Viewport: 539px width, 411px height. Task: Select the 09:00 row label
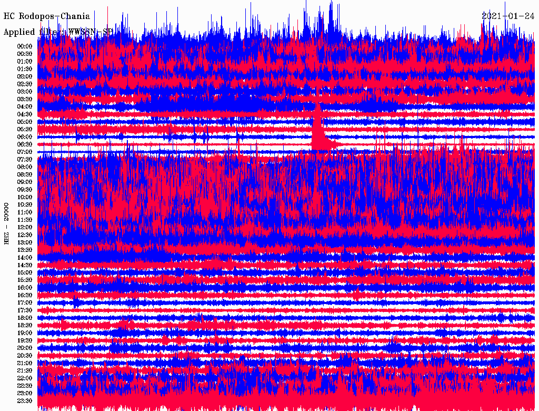pyautogui.click(x=24, y=182)
